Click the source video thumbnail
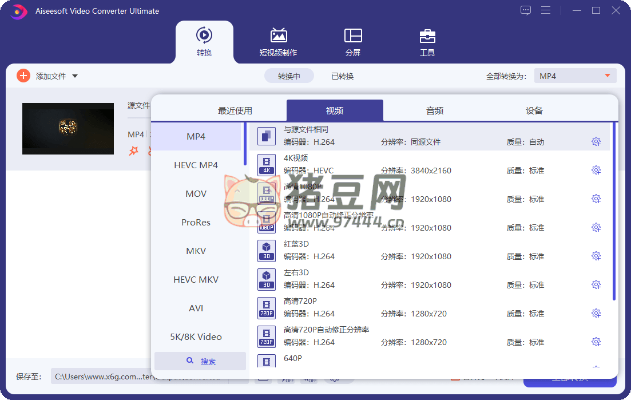This screenshot has height=400, width=631. [68, 129]
